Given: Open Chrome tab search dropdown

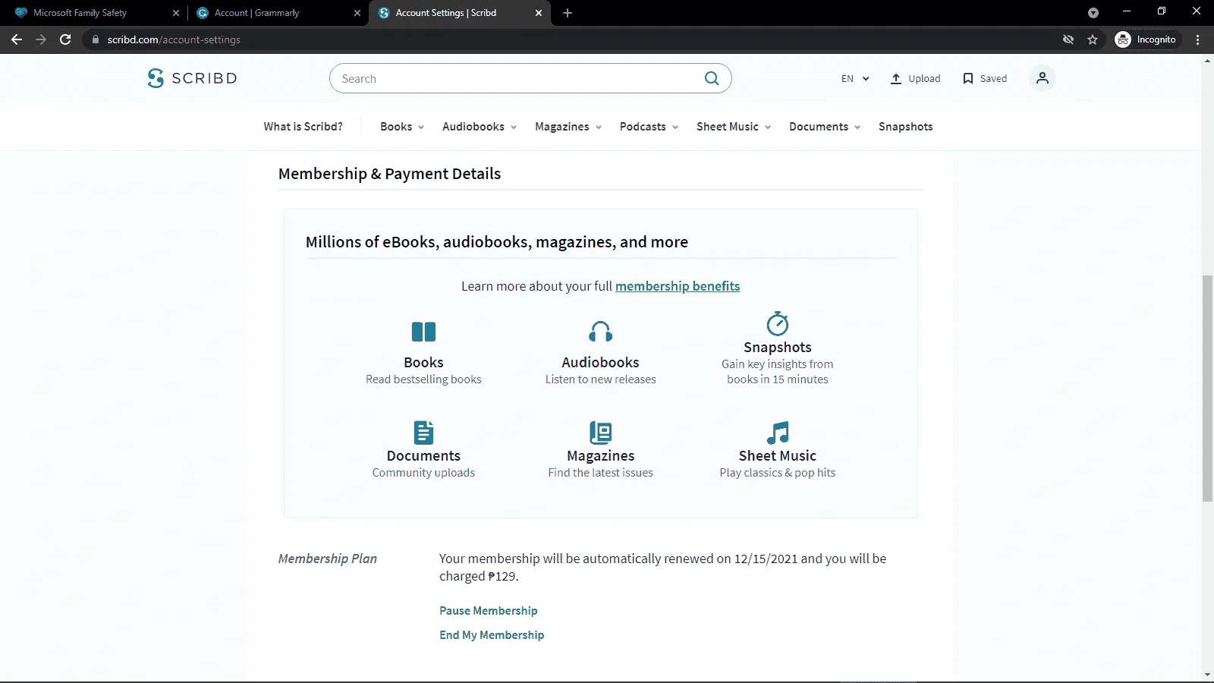Looking at the screenshot, I should click(x=1093, y=13).
